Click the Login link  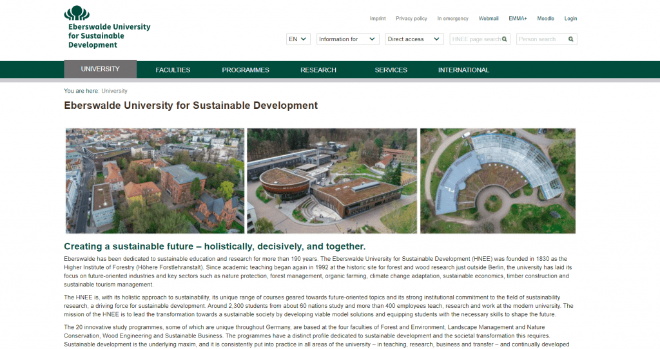tap(570, 19)
